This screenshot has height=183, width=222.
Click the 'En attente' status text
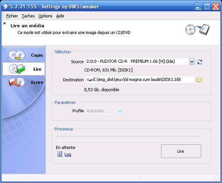pyautogui.click(x=65, y=148)
